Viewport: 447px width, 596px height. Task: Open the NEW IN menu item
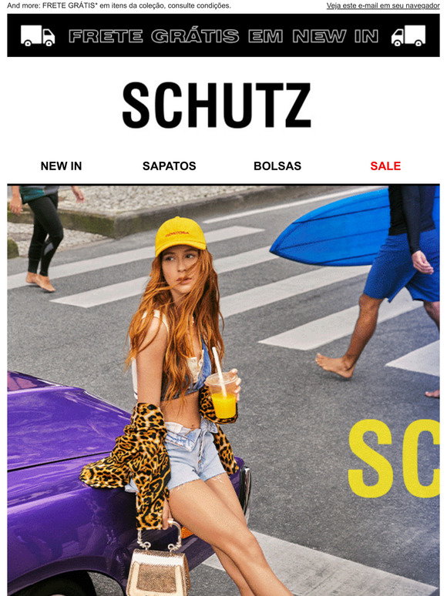coord(61,166)
